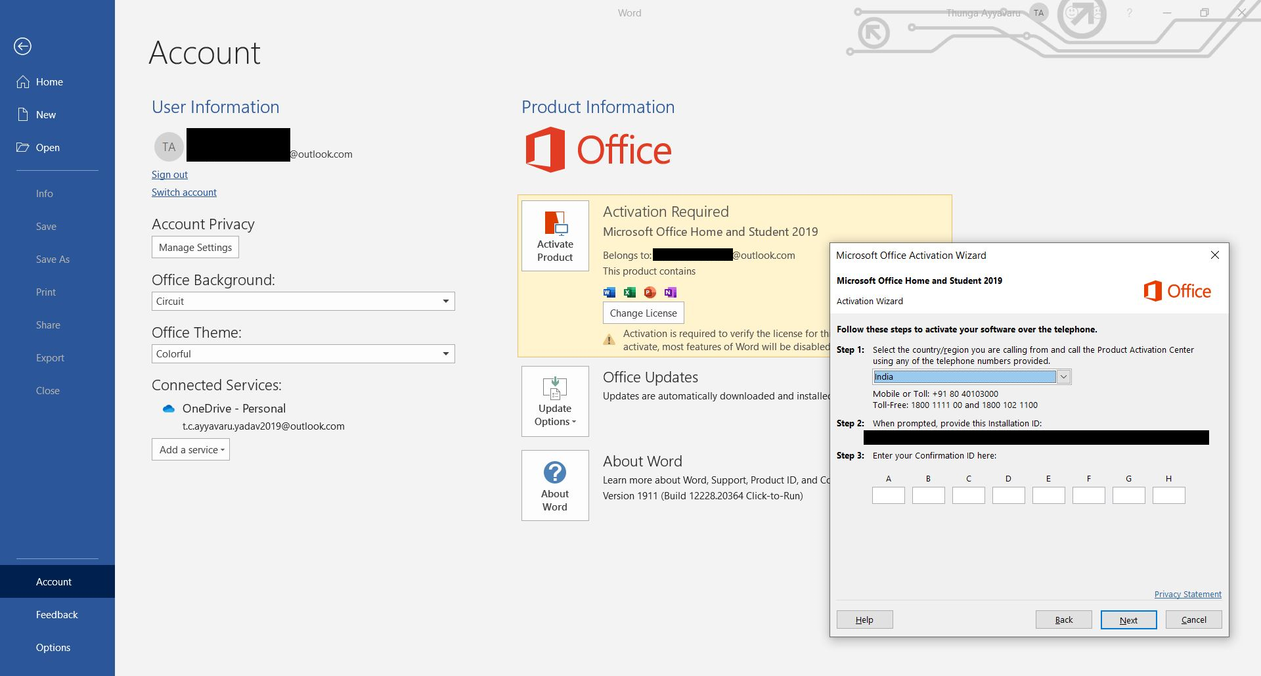1261x676 pixels.
Task: Click Confirmation ID field C
Action: click(968, 495)
